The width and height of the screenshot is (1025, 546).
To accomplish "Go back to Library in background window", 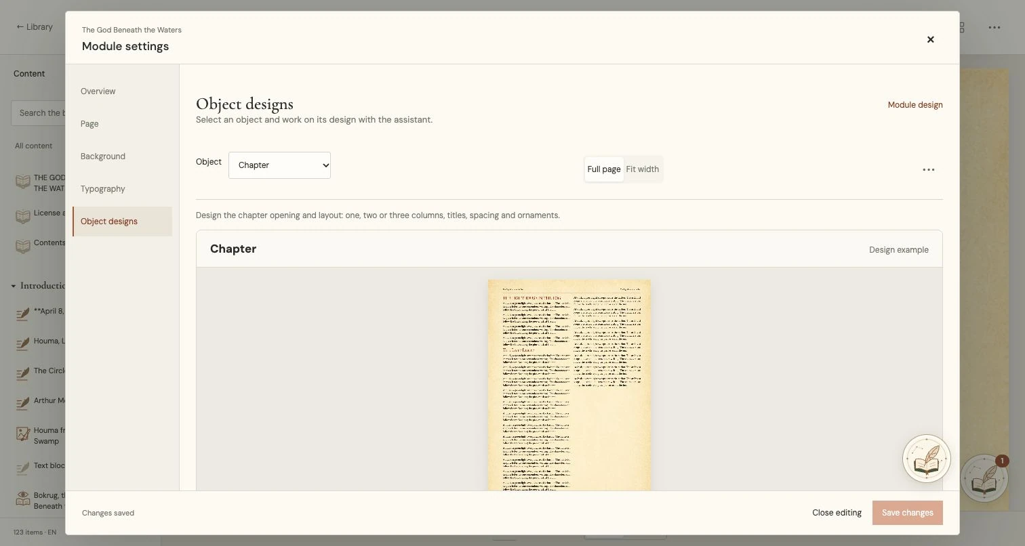I will click(35, 27).
